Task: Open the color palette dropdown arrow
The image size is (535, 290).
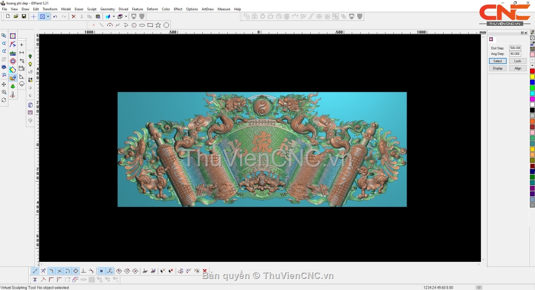Action: pyautogui.click(x=532, y=66)
